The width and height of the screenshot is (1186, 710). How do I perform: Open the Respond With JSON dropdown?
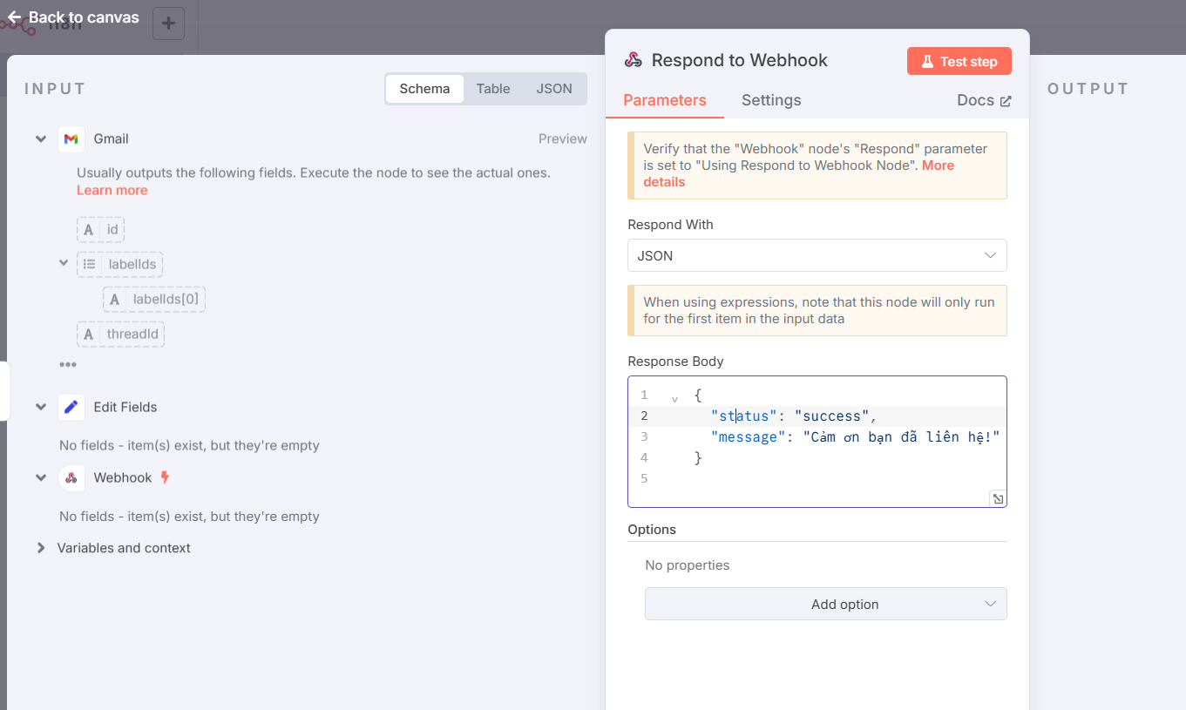click(x=817, y=255)
